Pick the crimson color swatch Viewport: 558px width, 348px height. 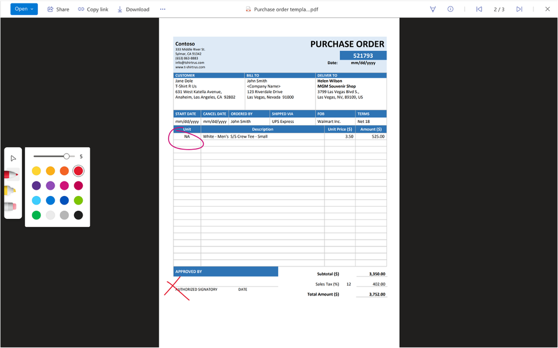(x=78, y=185)
